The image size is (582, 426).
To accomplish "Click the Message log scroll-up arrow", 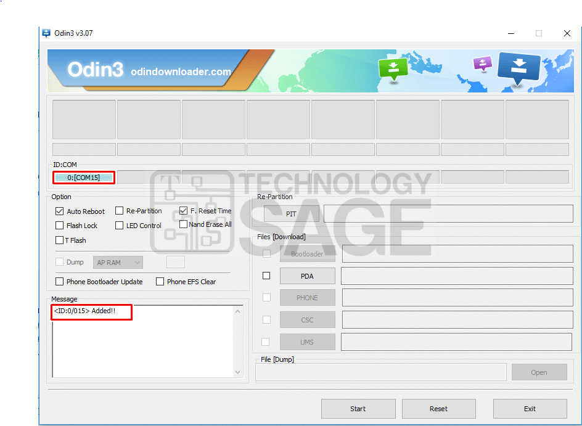I will click(237, 311).
